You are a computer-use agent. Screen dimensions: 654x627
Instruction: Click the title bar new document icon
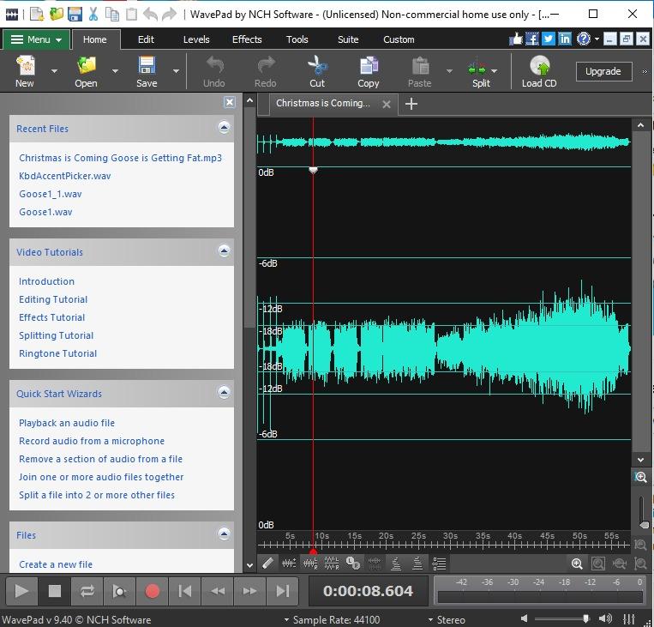coord(37,15)
